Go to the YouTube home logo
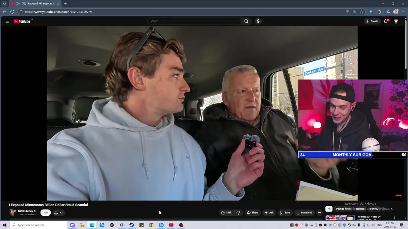Viewport: 408px width, 229px height. point(22,21)
